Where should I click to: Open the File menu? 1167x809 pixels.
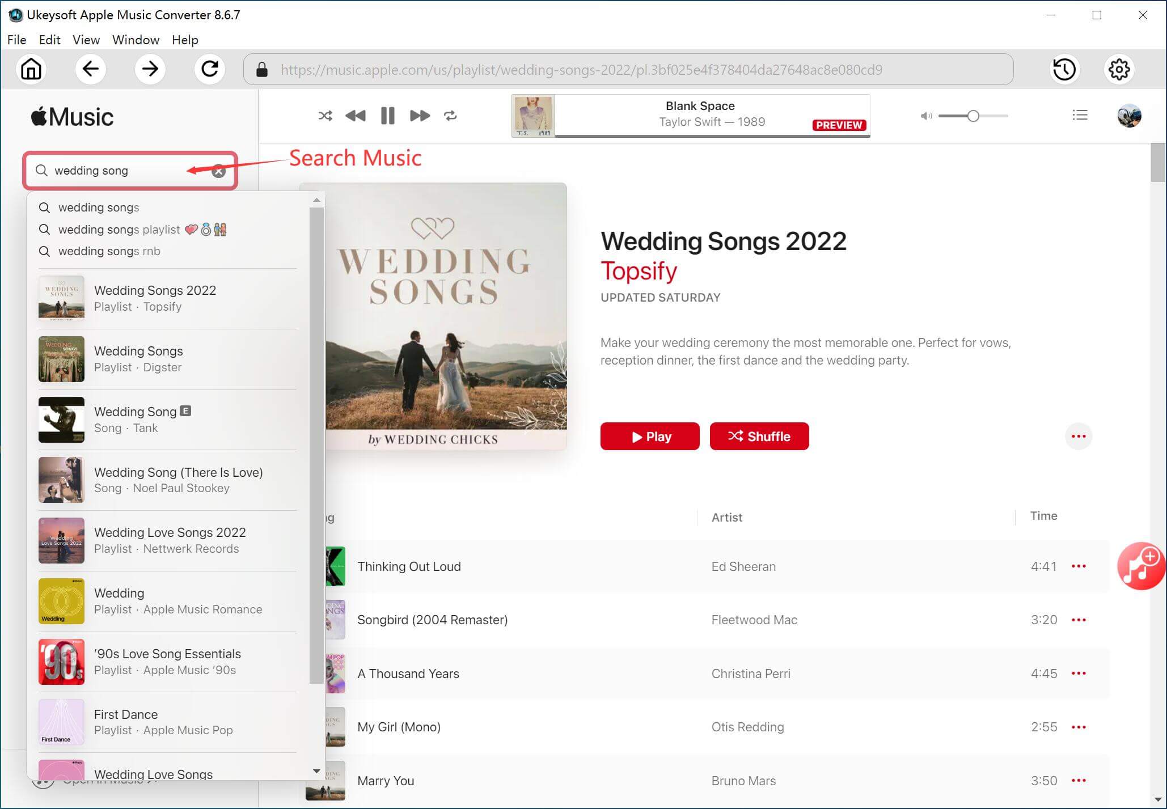click(17, 39)
